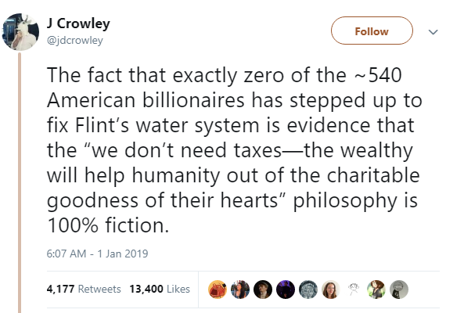Open the long dark-haired woman liker avatar
The width and height of the screenshot is (464, 313).
point(240,290)
